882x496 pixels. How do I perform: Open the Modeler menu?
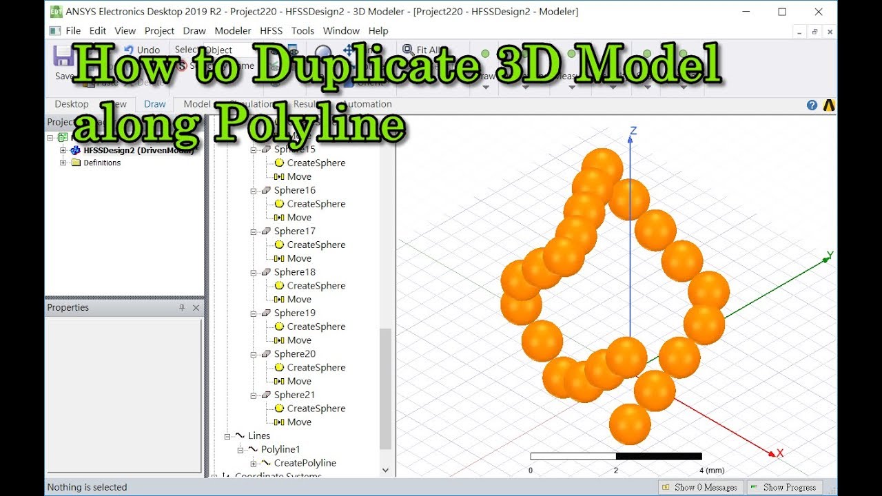pos(233,31)
